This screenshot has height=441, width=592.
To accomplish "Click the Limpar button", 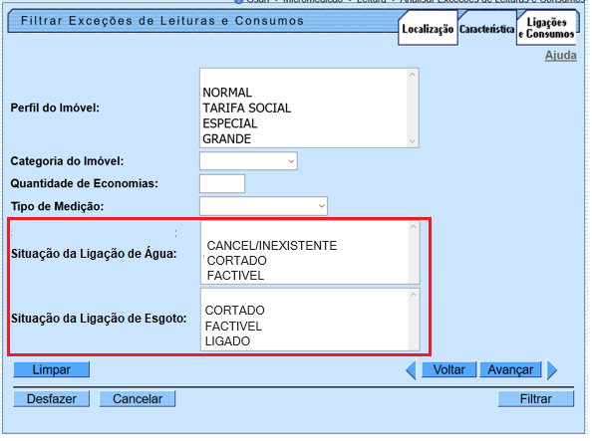I will point(52,369).
